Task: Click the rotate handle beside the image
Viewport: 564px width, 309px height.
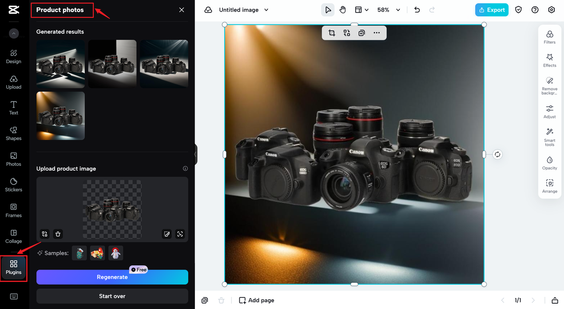Action: coord(497,154)
